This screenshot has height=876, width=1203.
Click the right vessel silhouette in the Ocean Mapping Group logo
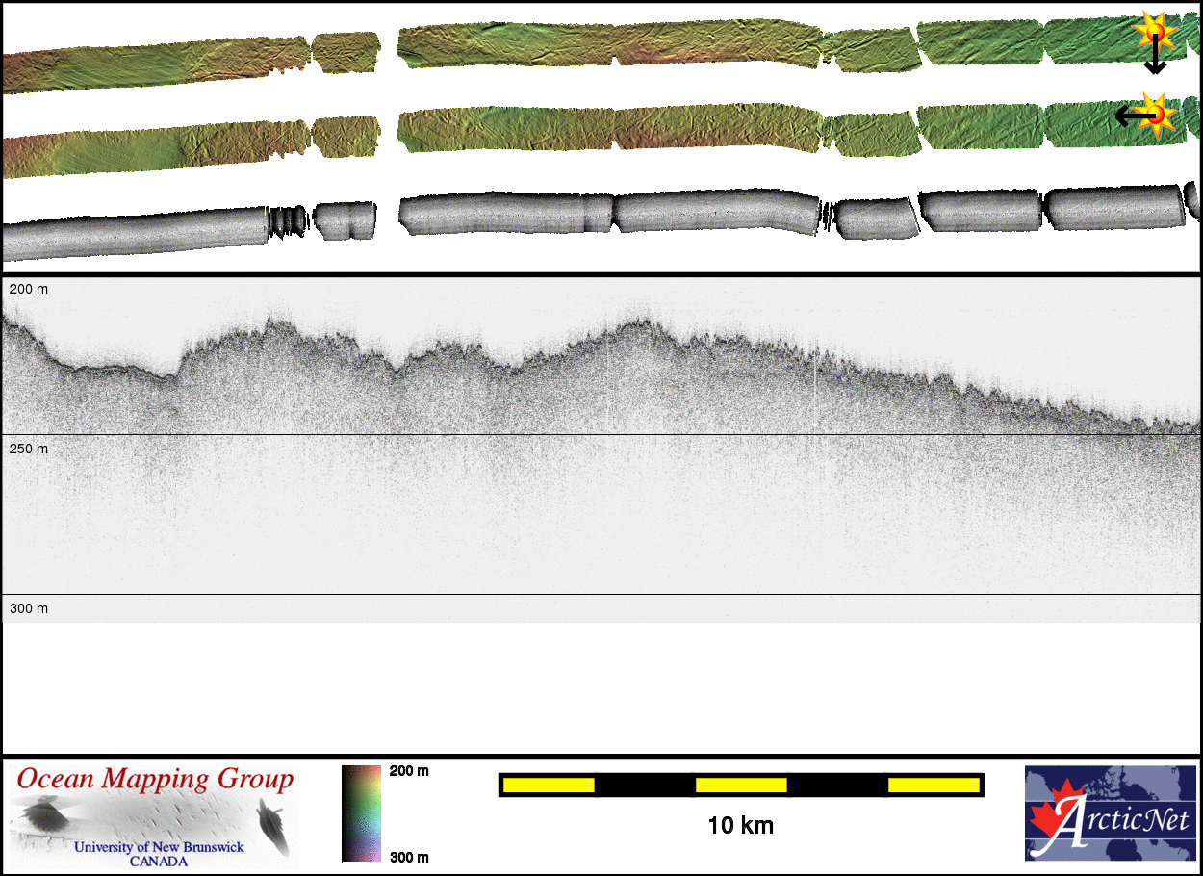272,825
